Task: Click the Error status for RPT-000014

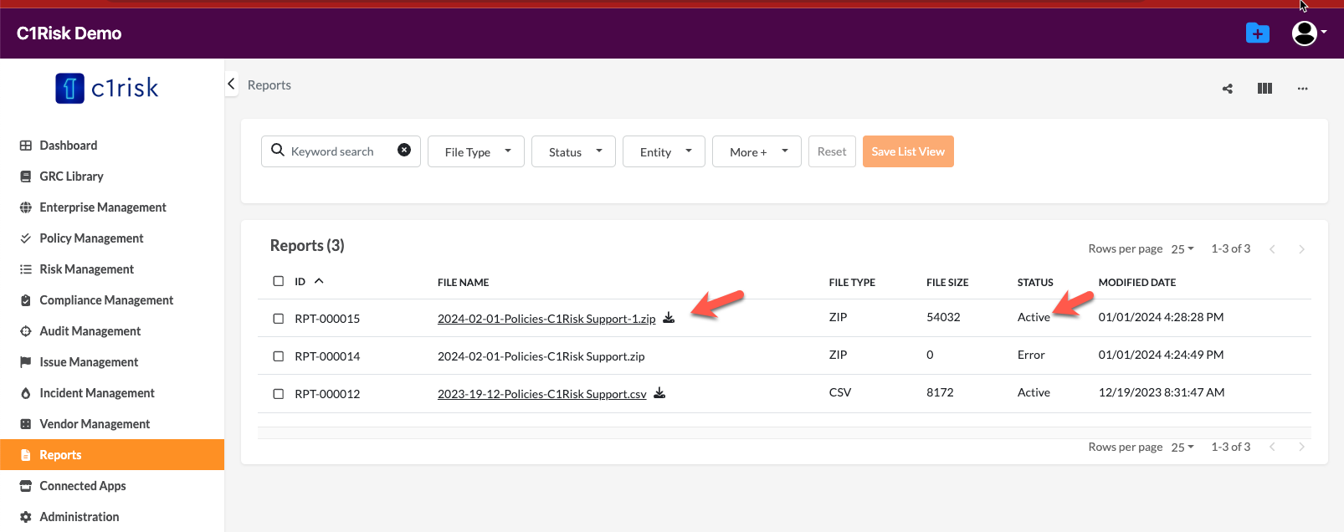Action: (x=1031, y=355)
